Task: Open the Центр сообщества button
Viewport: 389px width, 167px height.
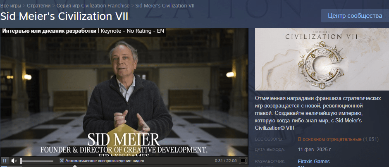Action: coord(355,16)
